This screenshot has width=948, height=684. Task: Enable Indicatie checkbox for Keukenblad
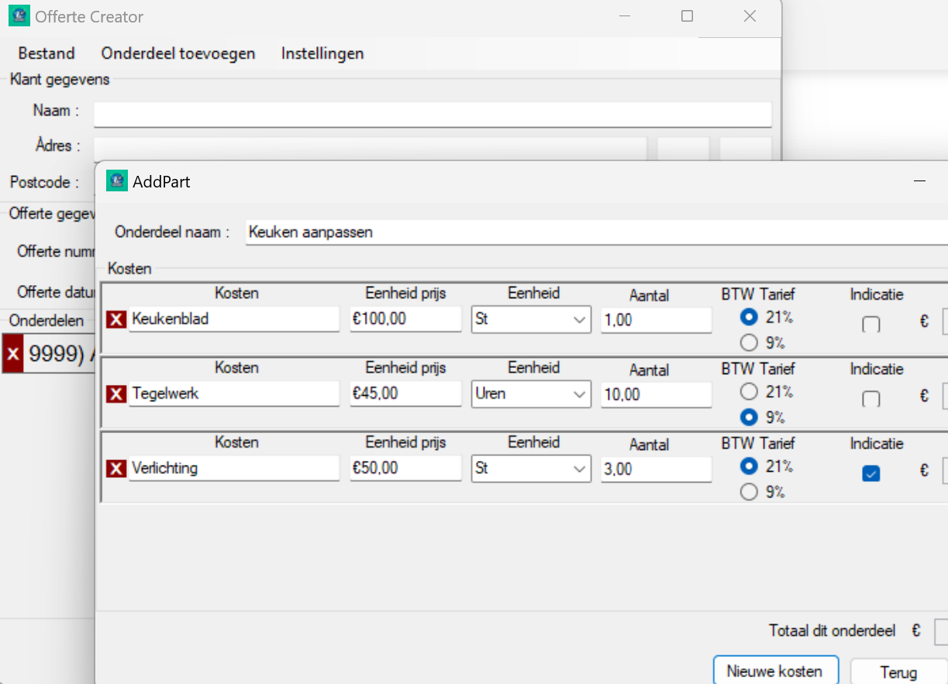click(x=871, y=325)
